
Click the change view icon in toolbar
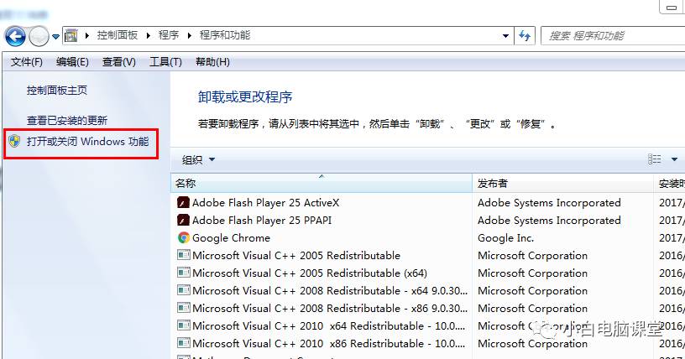(655, 159)
